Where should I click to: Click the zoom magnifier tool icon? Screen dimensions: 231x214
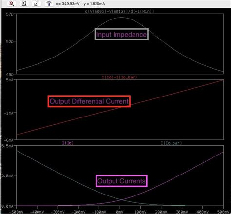coord(12,4)
